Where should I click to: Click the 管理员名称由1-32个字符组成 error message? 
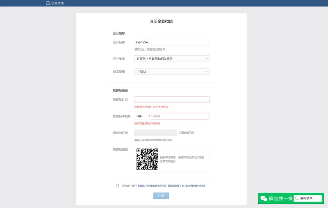coord(151,107)
